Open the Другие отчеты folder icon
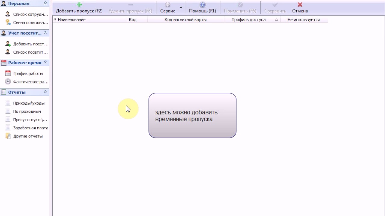 coord(8,136)
